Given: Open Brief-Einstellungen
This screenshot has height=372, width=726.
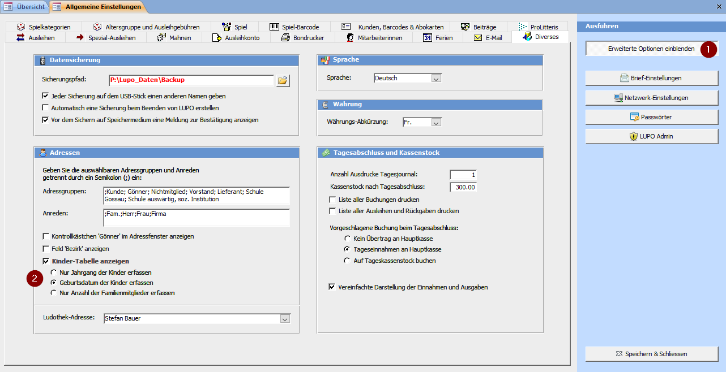Looking at the screenshot, I should pyautogui.click(x=651, y=78).
